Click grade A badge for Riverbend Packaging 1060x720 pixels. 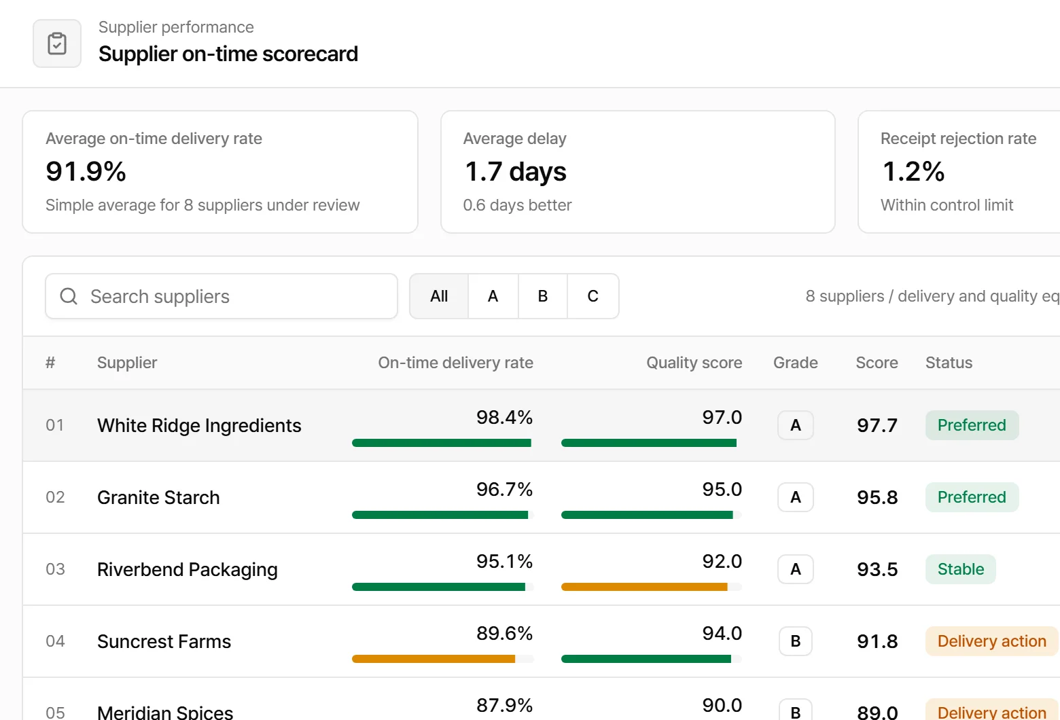pos(796,569)
